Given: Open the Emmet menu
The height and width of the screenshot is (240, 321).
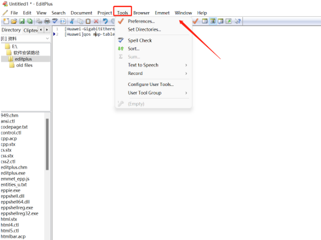Looking at the screenshot, I should [162, 13].
